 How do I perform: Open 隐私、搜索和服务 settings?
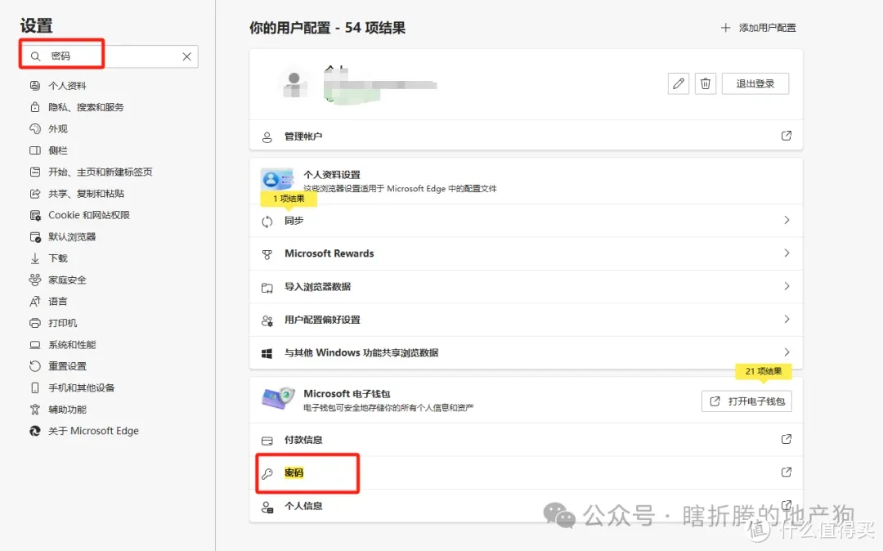click(x=86, y=107)
